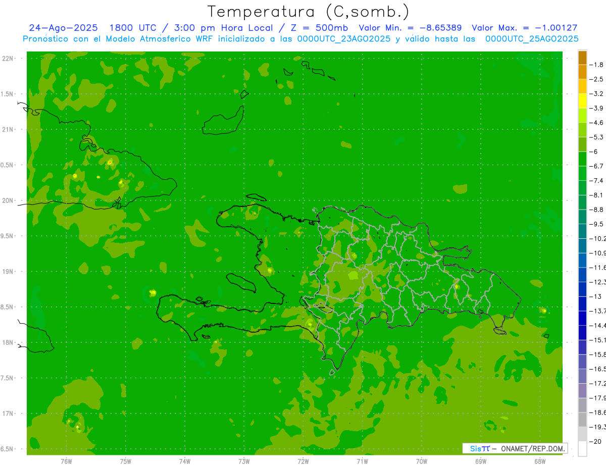Image resolution: width=606 pixels, height=468 pixels.
Task: Click '3:00 pm Hora Local' text
Action: [x=224, y=28]
